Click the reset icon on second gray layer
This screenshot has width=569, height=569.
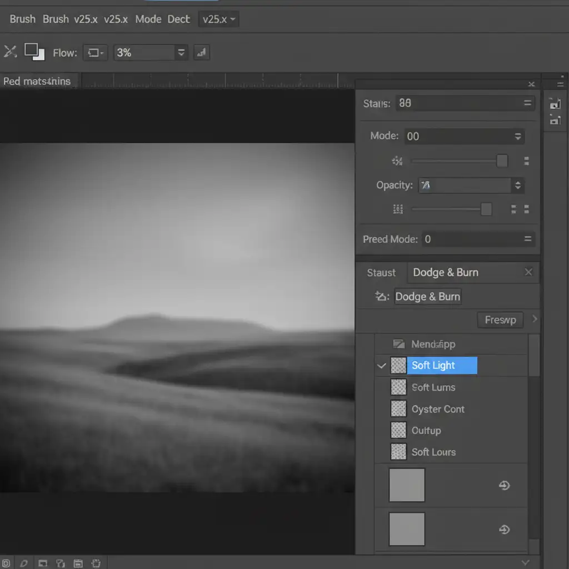tap(504, 530)
